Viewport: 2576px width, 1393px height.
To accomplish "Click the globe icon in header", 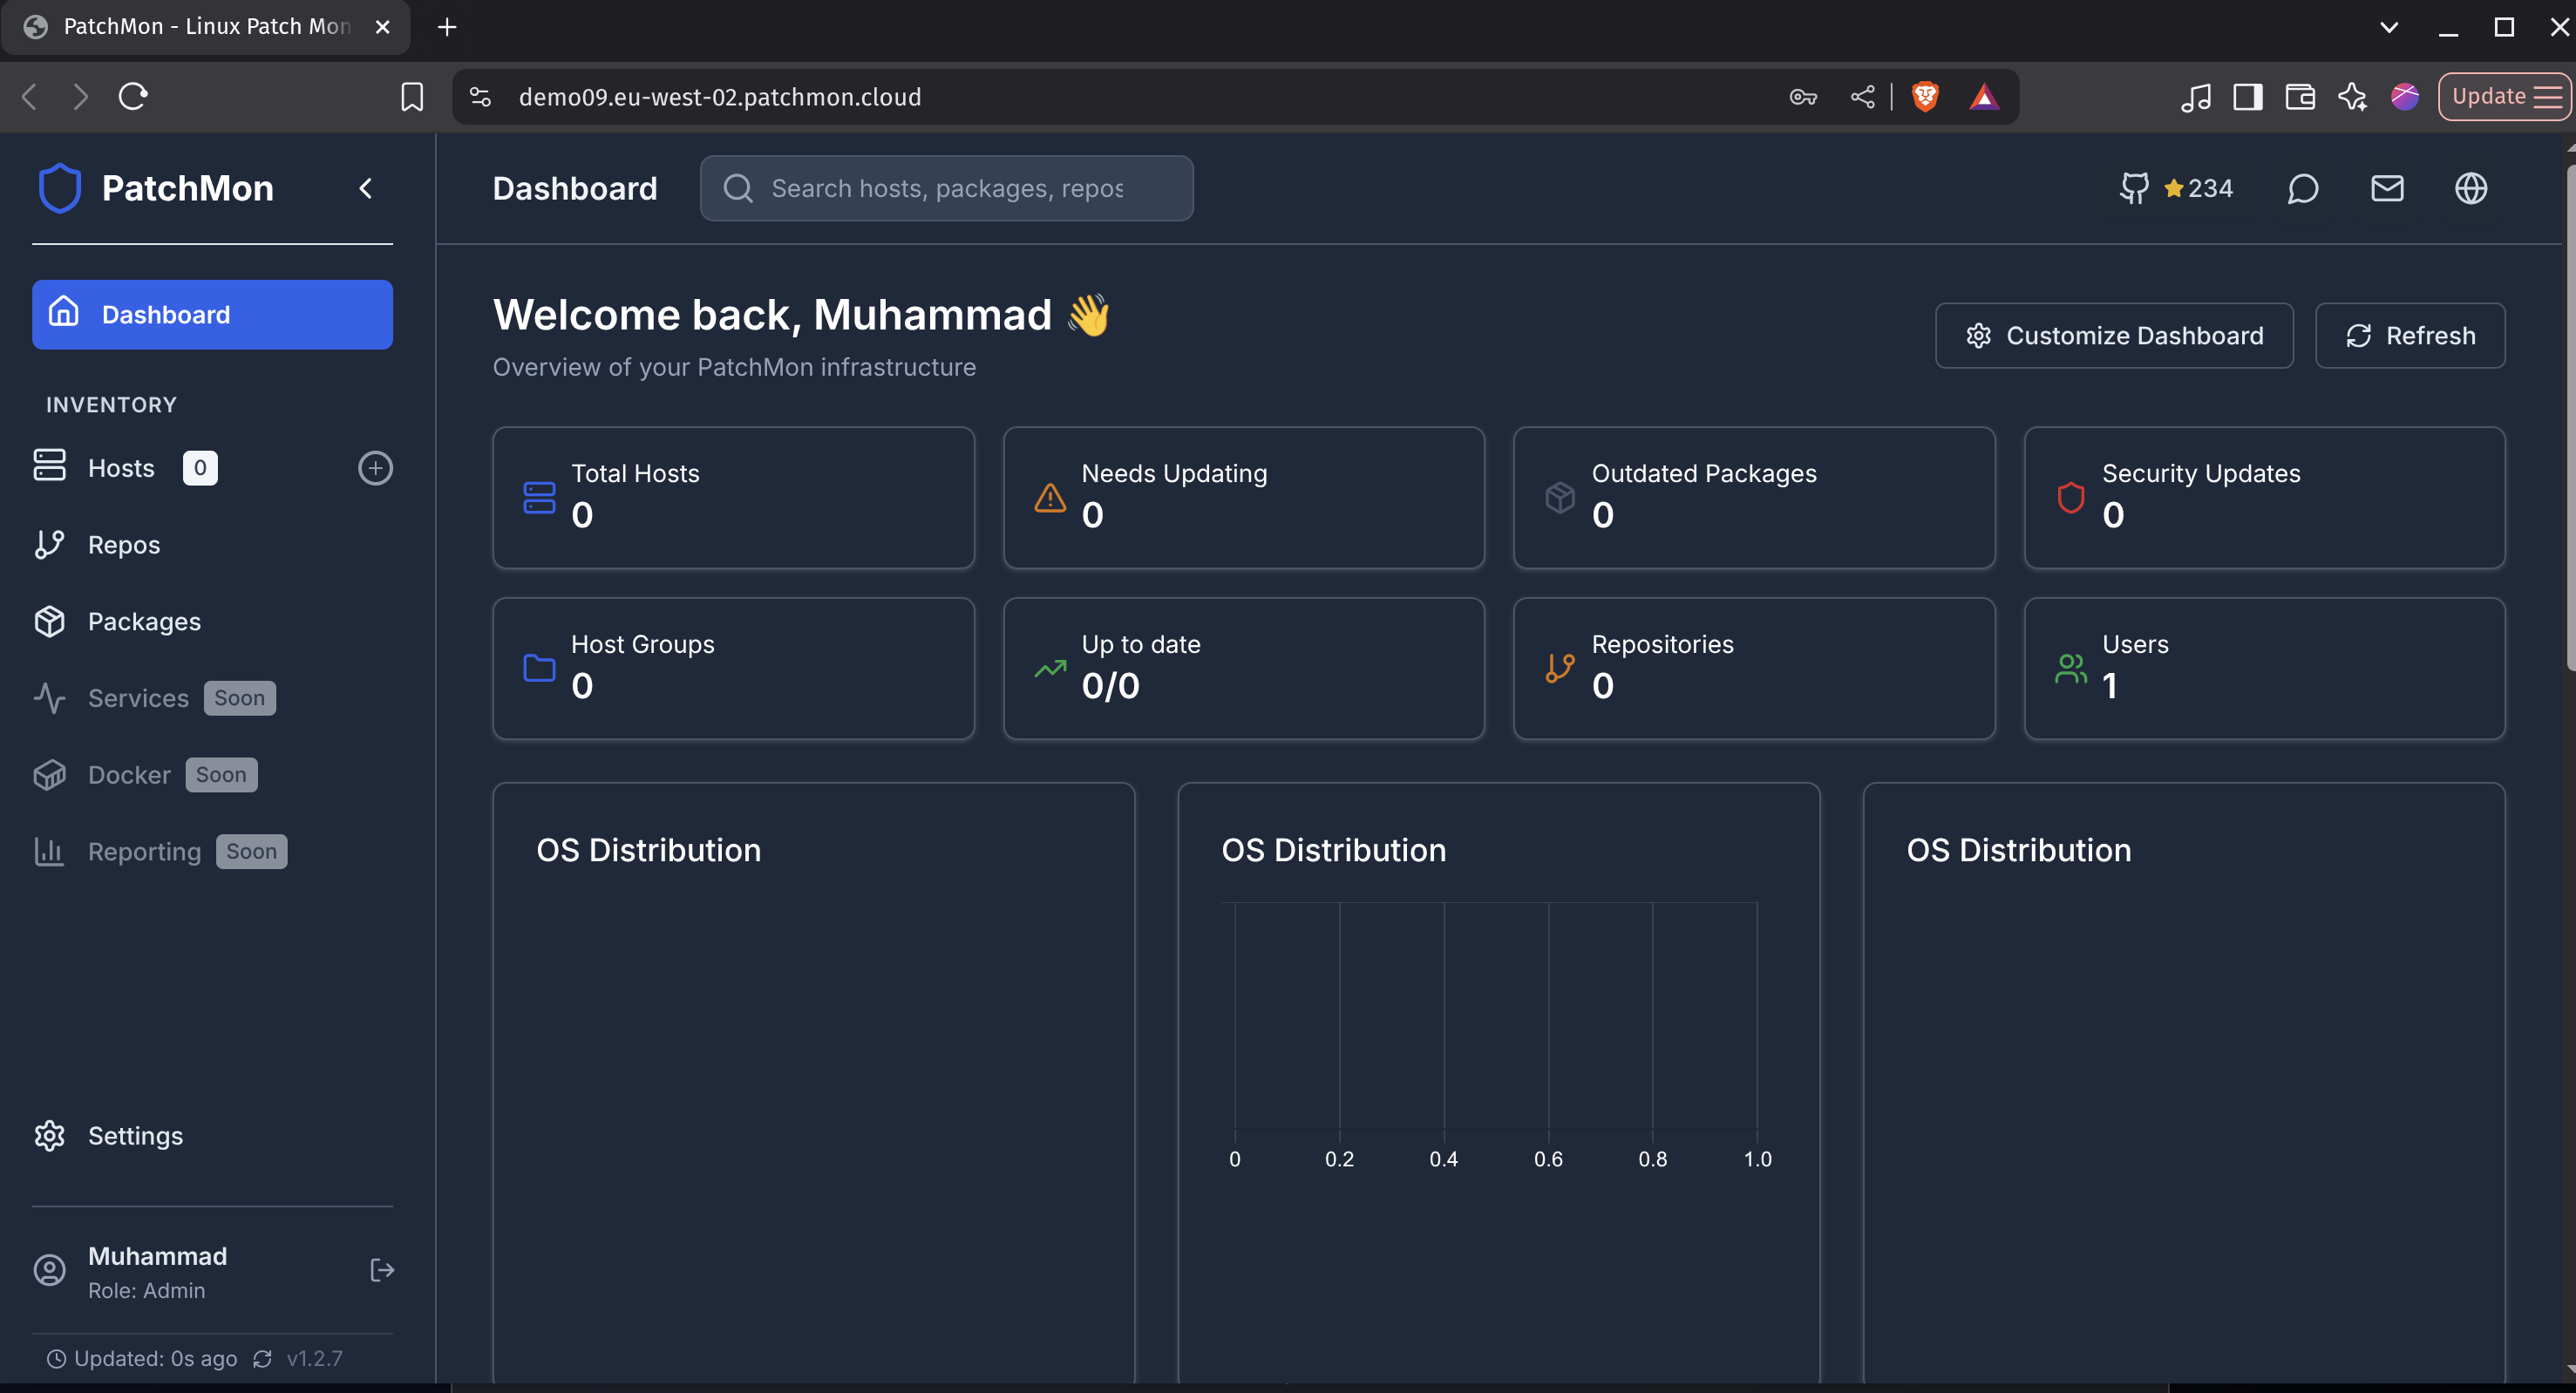I will coord(2470,188).
